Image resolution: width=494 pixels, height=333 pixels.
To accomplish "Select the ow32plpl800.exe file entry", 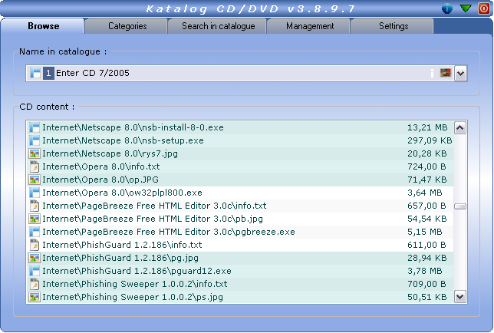I will coord(123,193).
